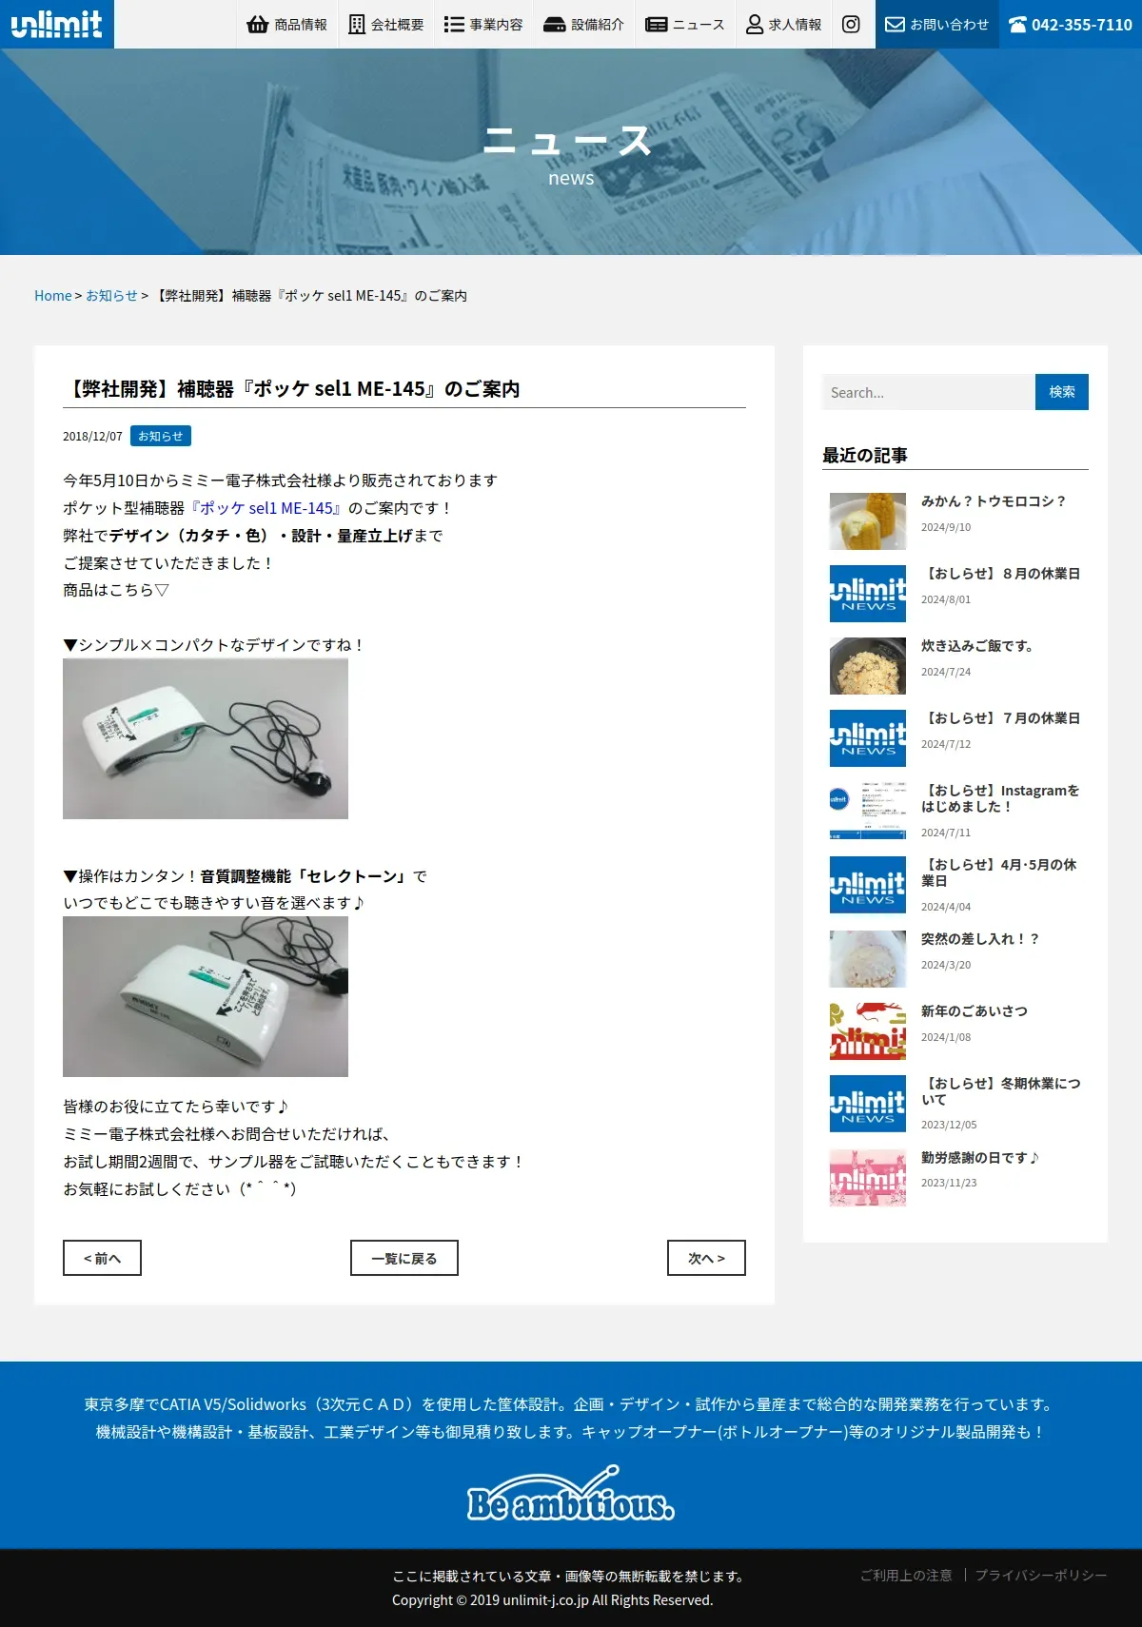Open the 新年のごあいさつ article

[x=975, y=1011]
